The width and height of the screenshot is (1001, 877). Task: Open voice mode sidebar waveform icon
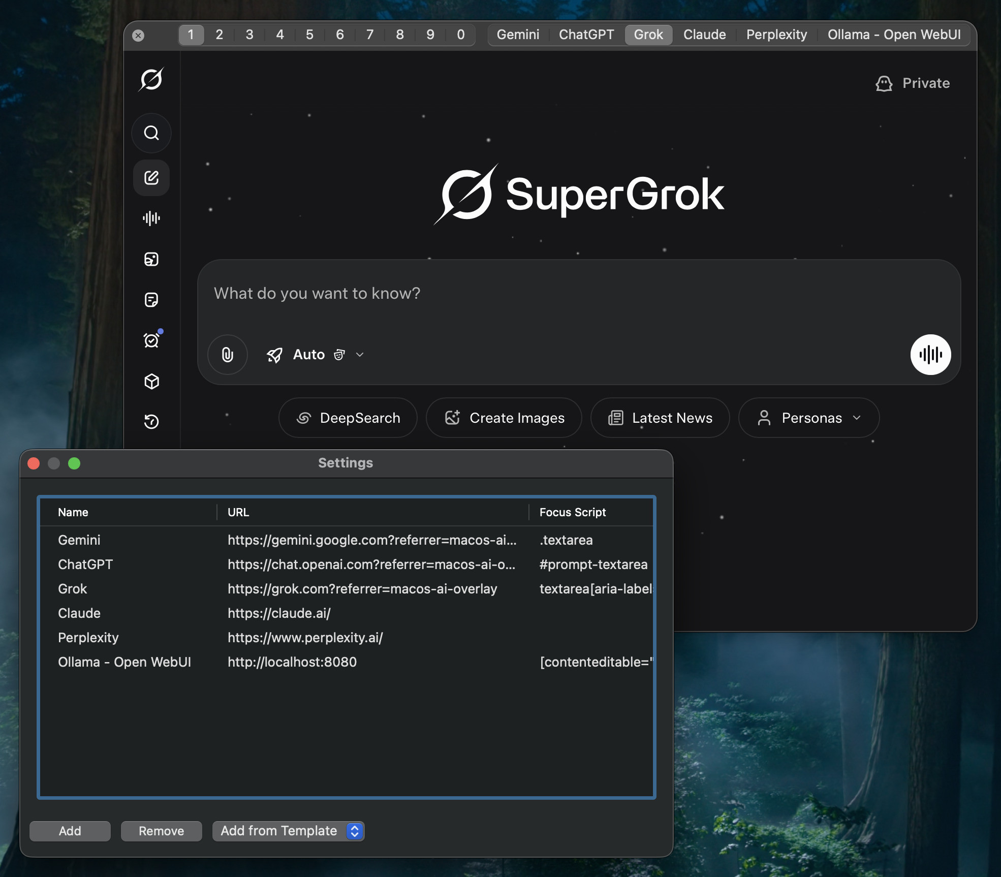click(151, 218)
